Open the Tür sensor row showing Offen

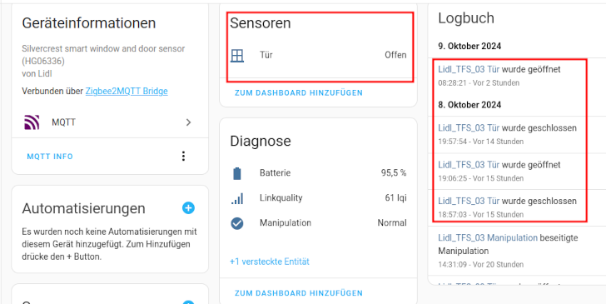(x=318, y=55)
